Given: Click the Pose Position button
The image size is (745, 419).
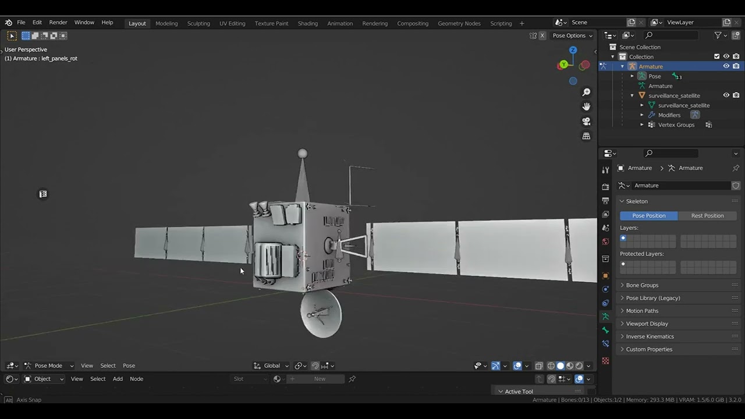Looking at the screenshot, I should 649,216.
